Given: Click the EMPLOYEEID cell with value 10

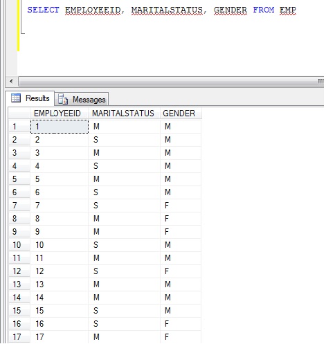Looking at the screenshot, I should (60, 245).
